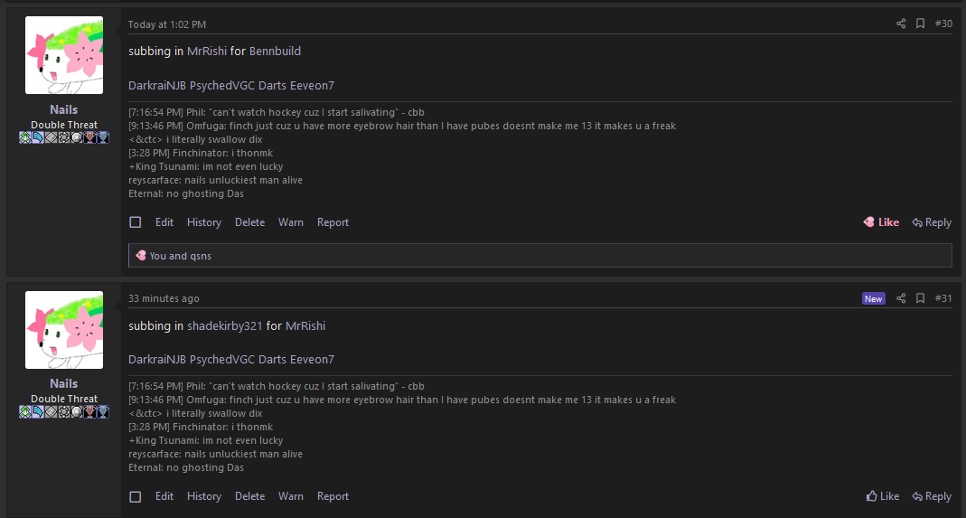Open the #31 post permalink number
The height and width of the screenshot is (518, 966).
pos(943,298)
